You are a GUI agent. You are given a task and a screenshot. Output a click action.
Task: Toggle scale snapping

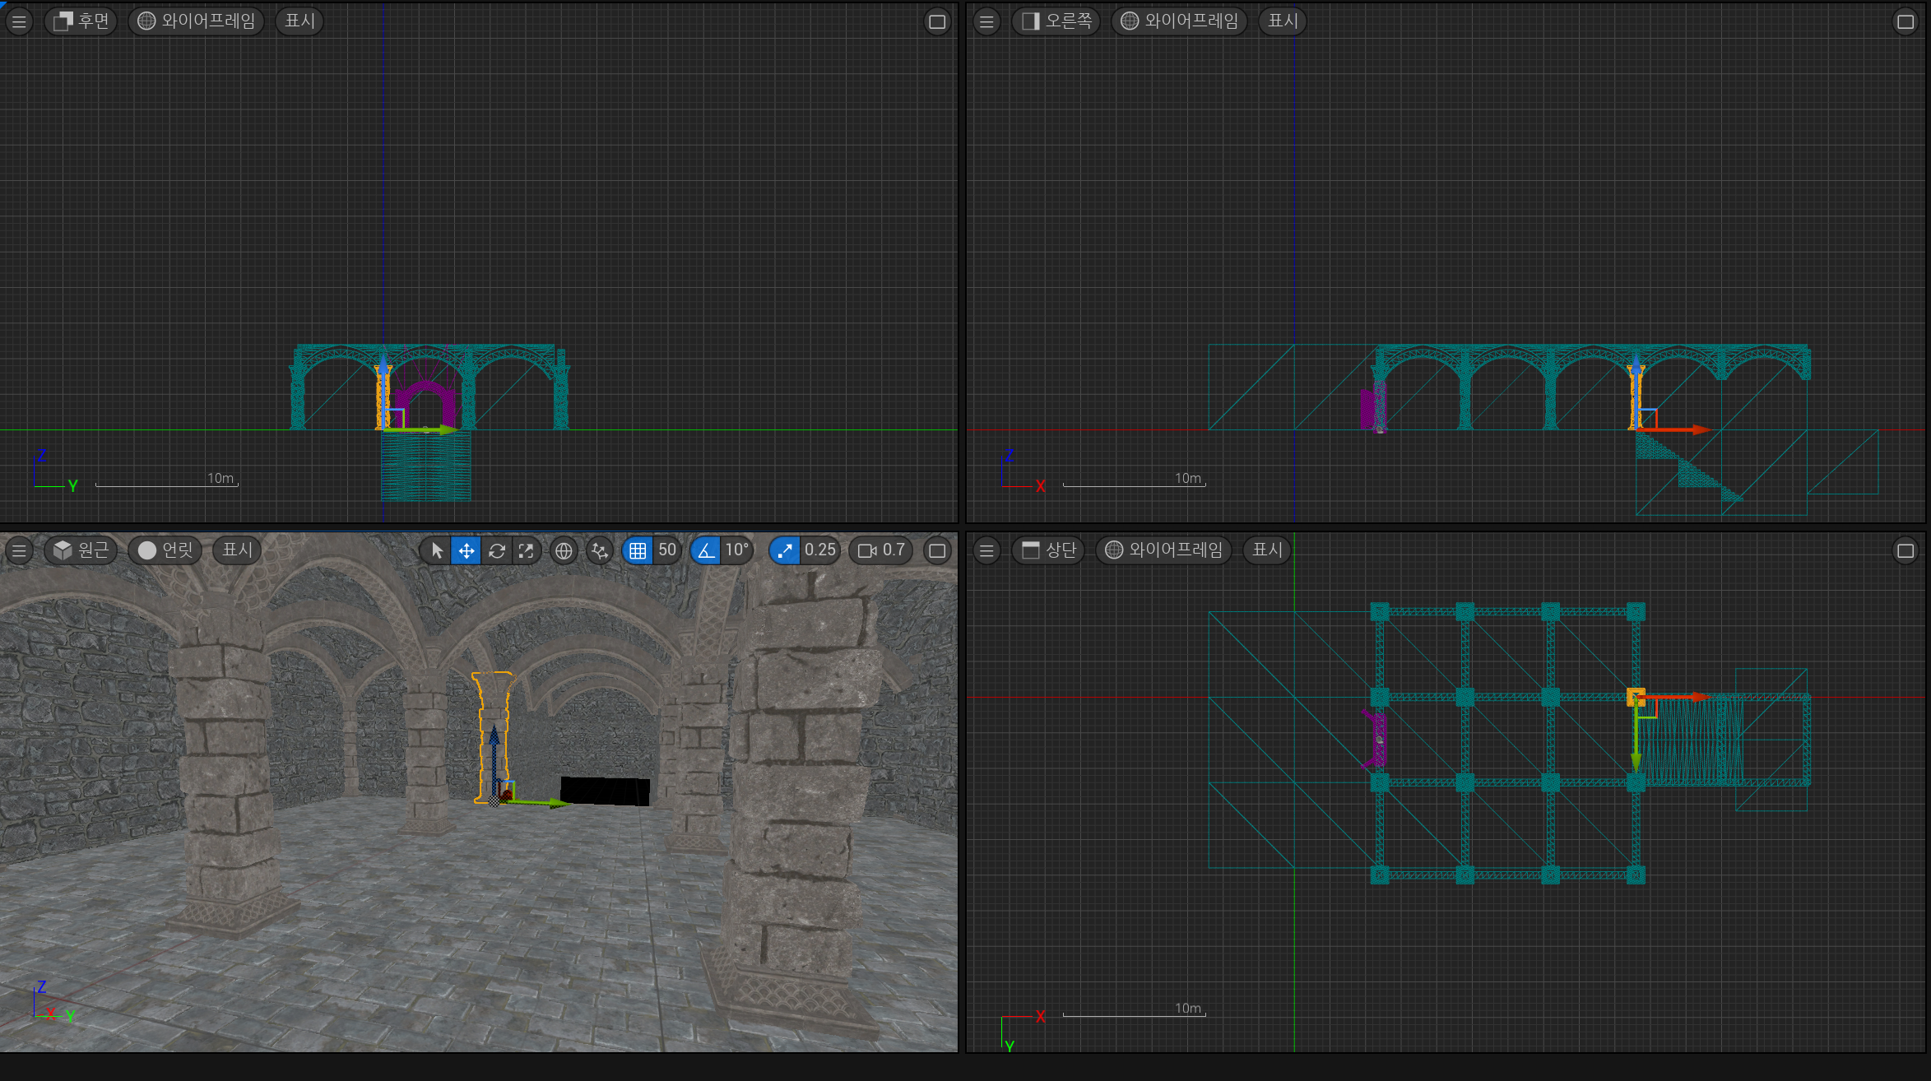785,550
